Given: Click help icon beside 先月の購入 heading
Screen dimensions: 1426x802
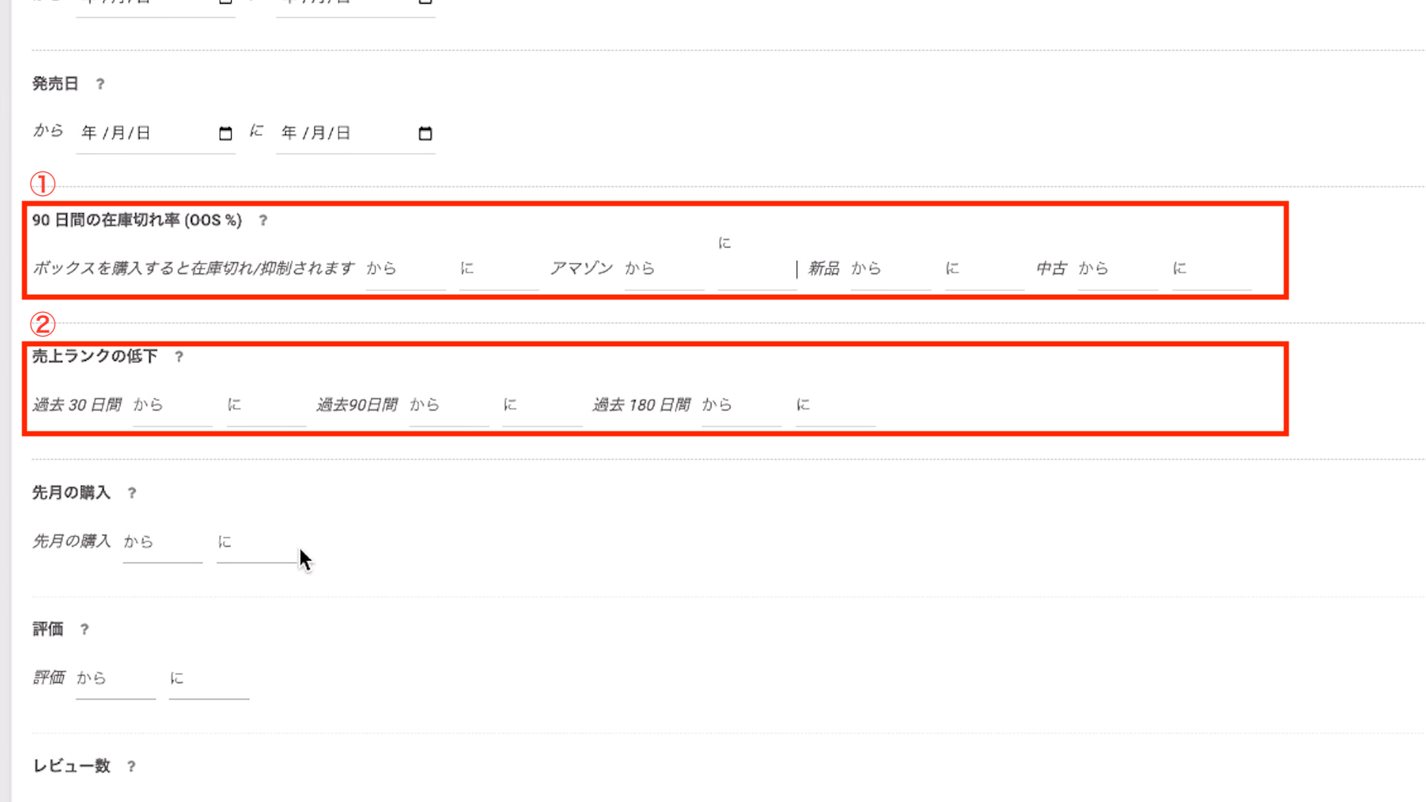Looking at the screenshot, I should coord(131,493).
